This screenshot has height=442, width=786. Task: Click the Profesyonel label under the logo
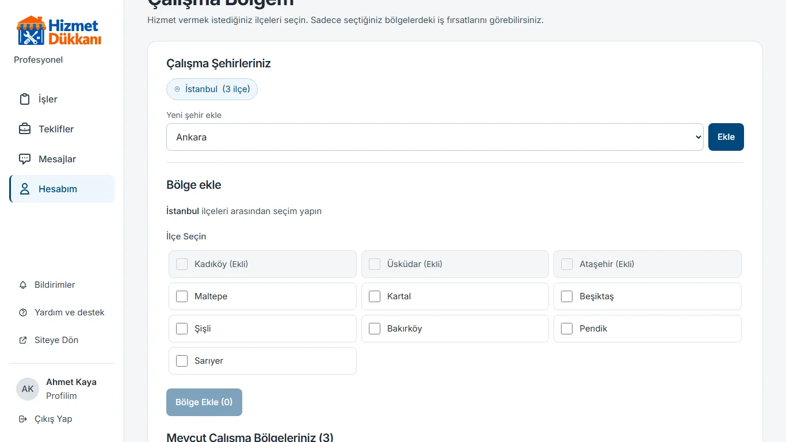[39, 60]
